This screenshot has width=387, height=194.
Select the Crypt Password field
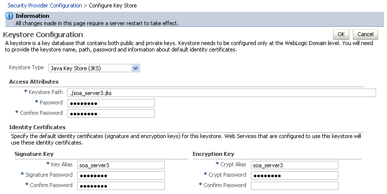pyautogui.click(x=294, y=176)
